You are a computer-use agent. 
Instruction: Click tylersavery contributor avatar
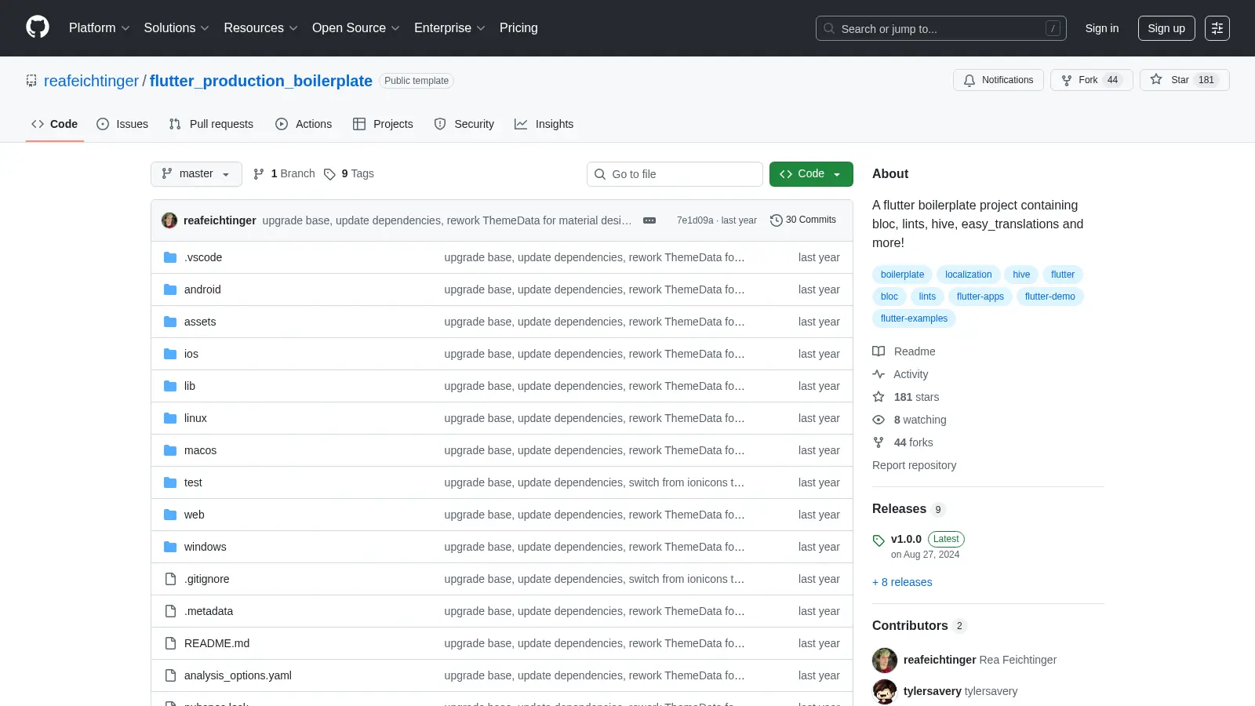click(x=885, y=691)
